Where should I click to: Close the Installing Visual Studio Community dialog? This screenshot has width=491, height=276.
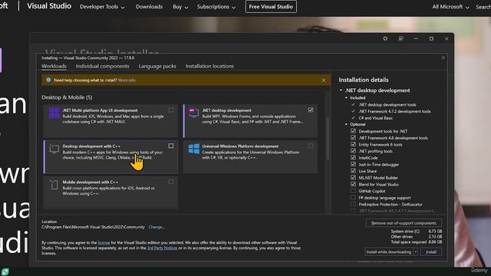[x=443, y=58]
